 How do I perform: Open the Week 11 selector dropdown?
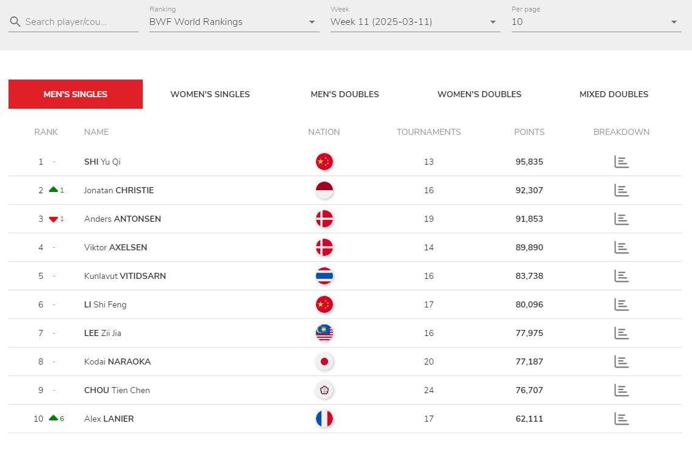coord(415,22)
